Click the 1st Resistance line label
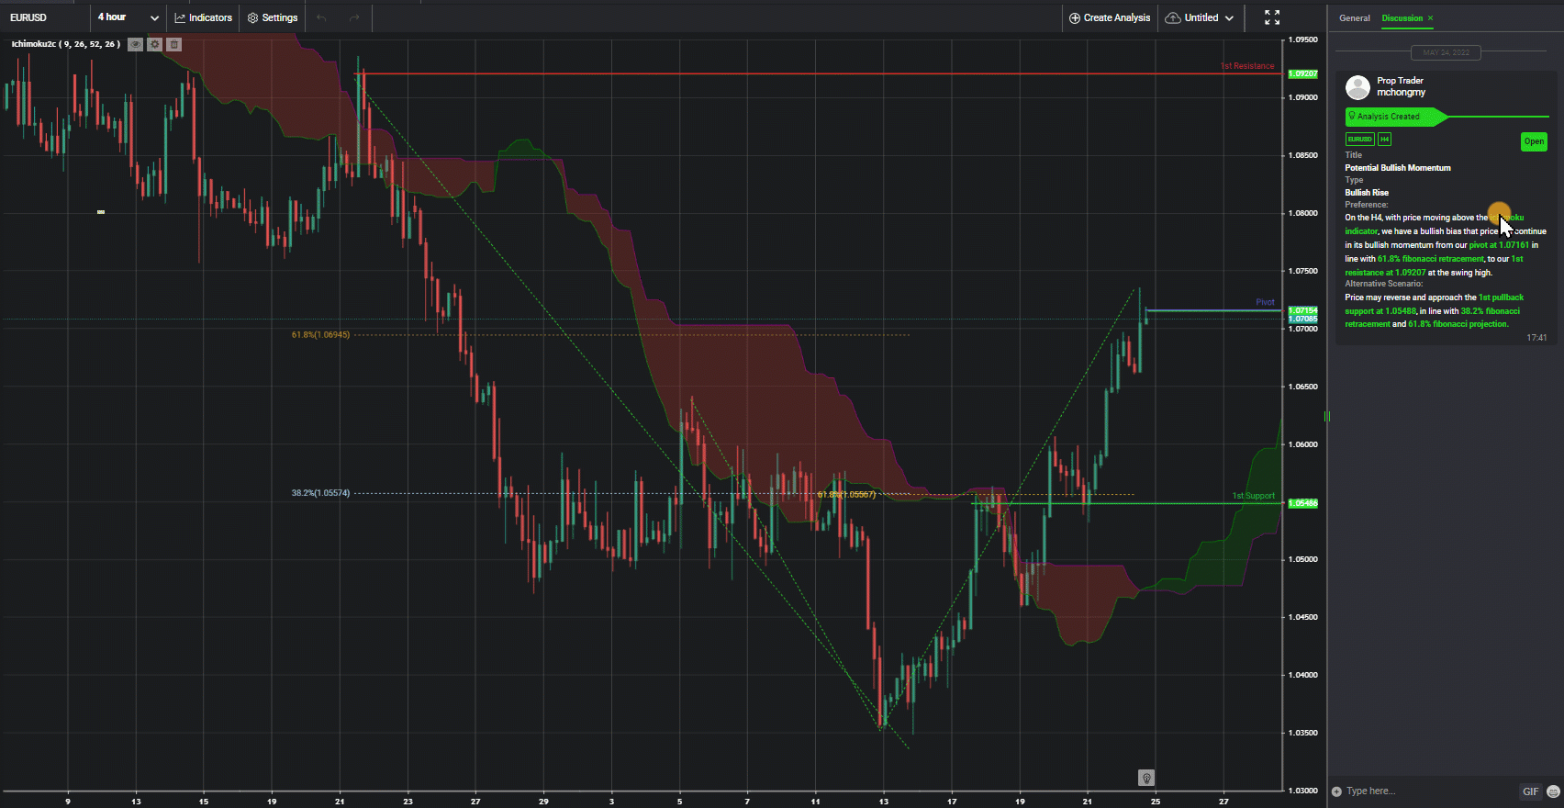The image size is (1564, 808). [x=1247, y=66]
